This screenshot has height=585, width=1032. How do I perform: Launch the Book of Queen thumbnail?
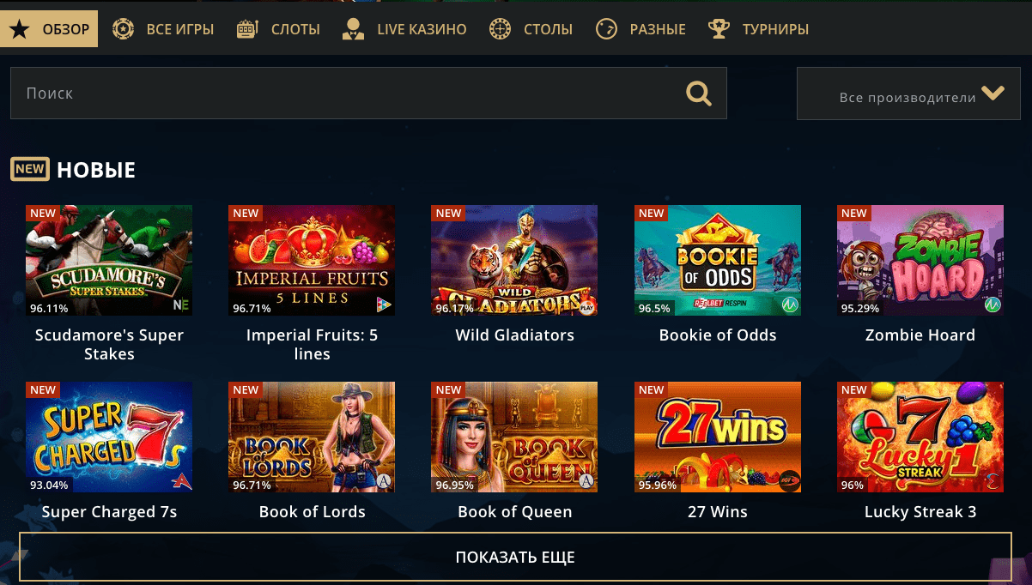pyautogui.click(x=514, y=437)
